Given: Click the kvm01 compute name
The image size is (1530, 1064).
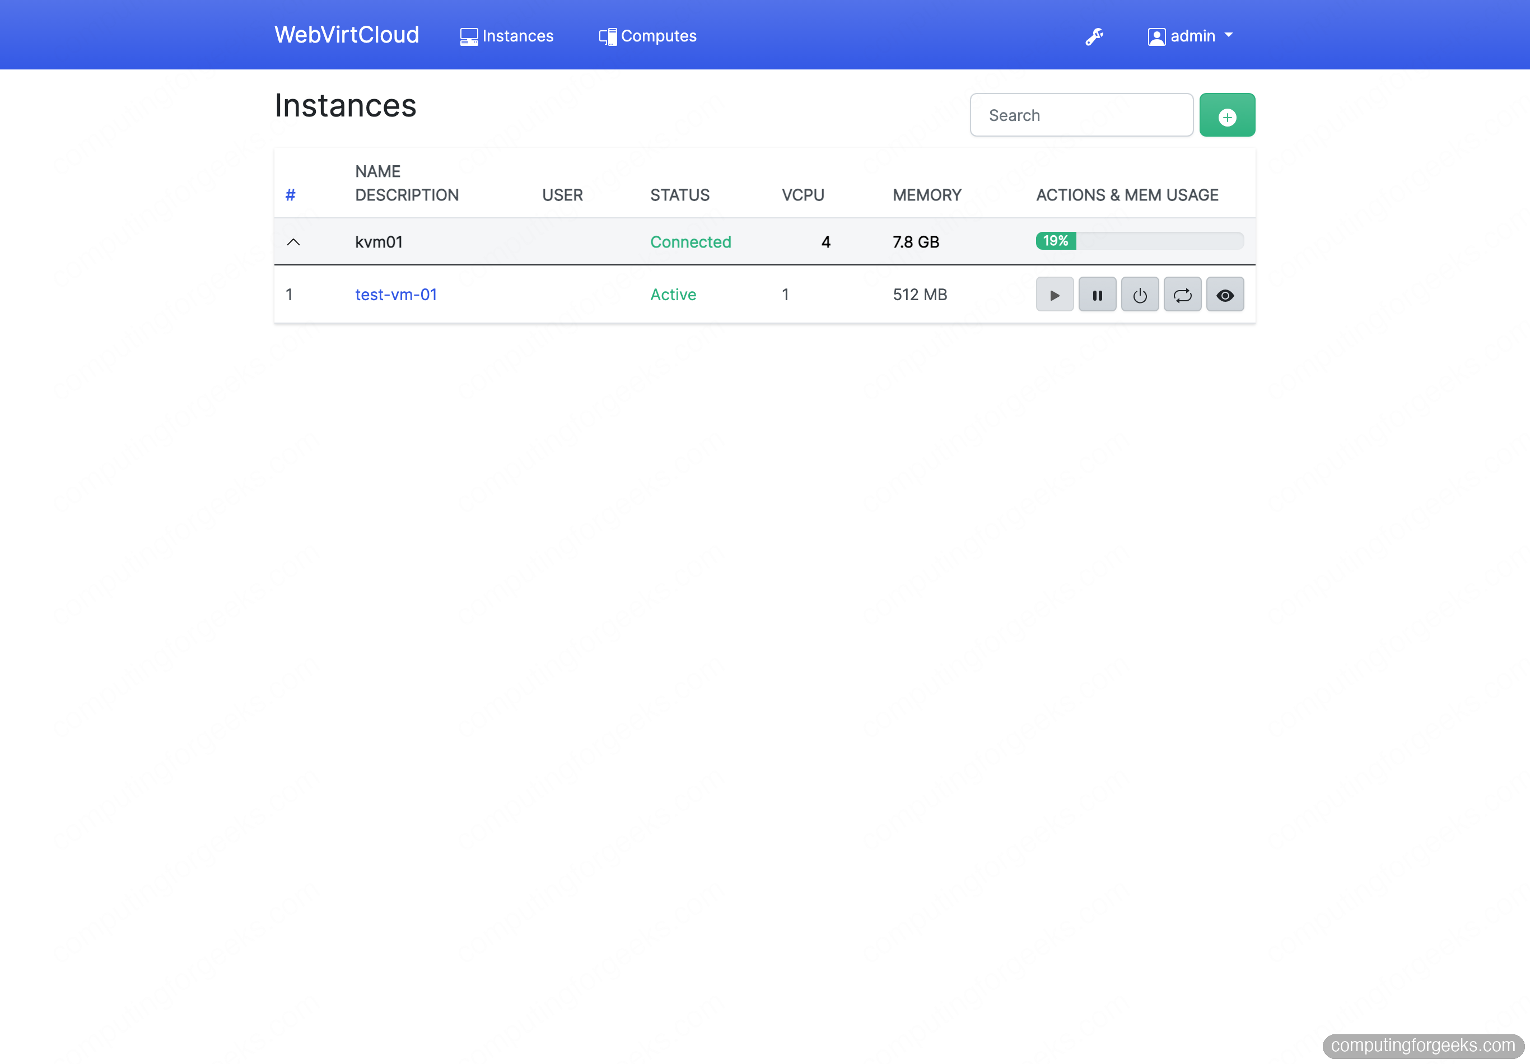Looking at the screenshot, I should (379, 242).
